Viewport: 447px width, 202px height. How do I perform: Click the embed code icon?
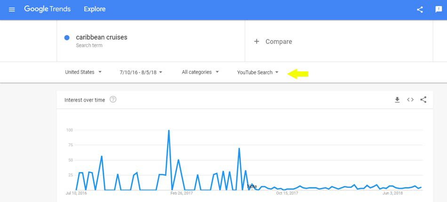click(410, 100)
